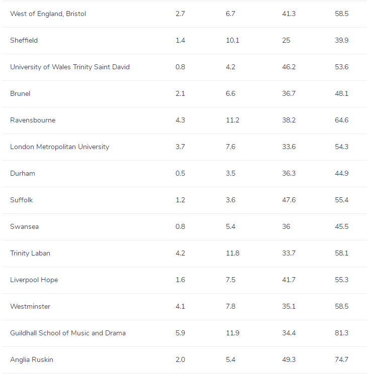This screenshot has width=367, height=374.
Task: Select the Brunel row label
Action: pos(20,93)
